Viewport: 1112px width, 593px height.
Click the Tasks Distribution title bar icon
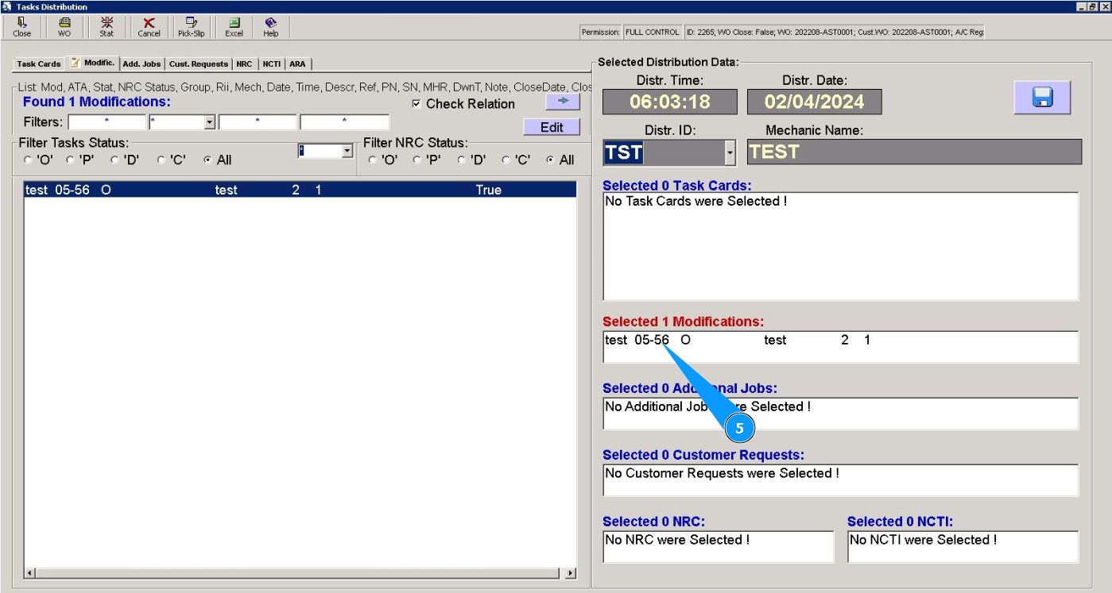pos(7,6)
